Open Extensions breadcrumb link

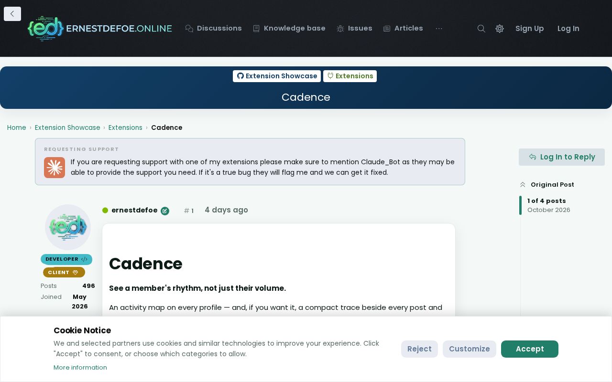point(125,127)
